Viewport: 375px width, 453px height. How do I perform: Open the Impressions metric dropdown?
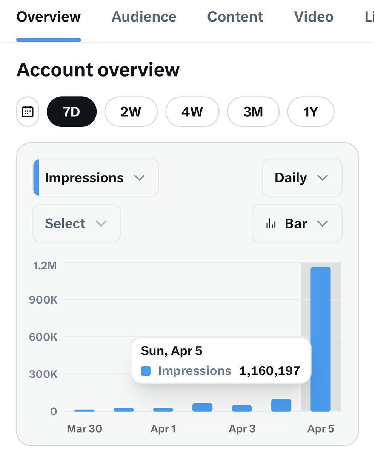coord(96,177)
